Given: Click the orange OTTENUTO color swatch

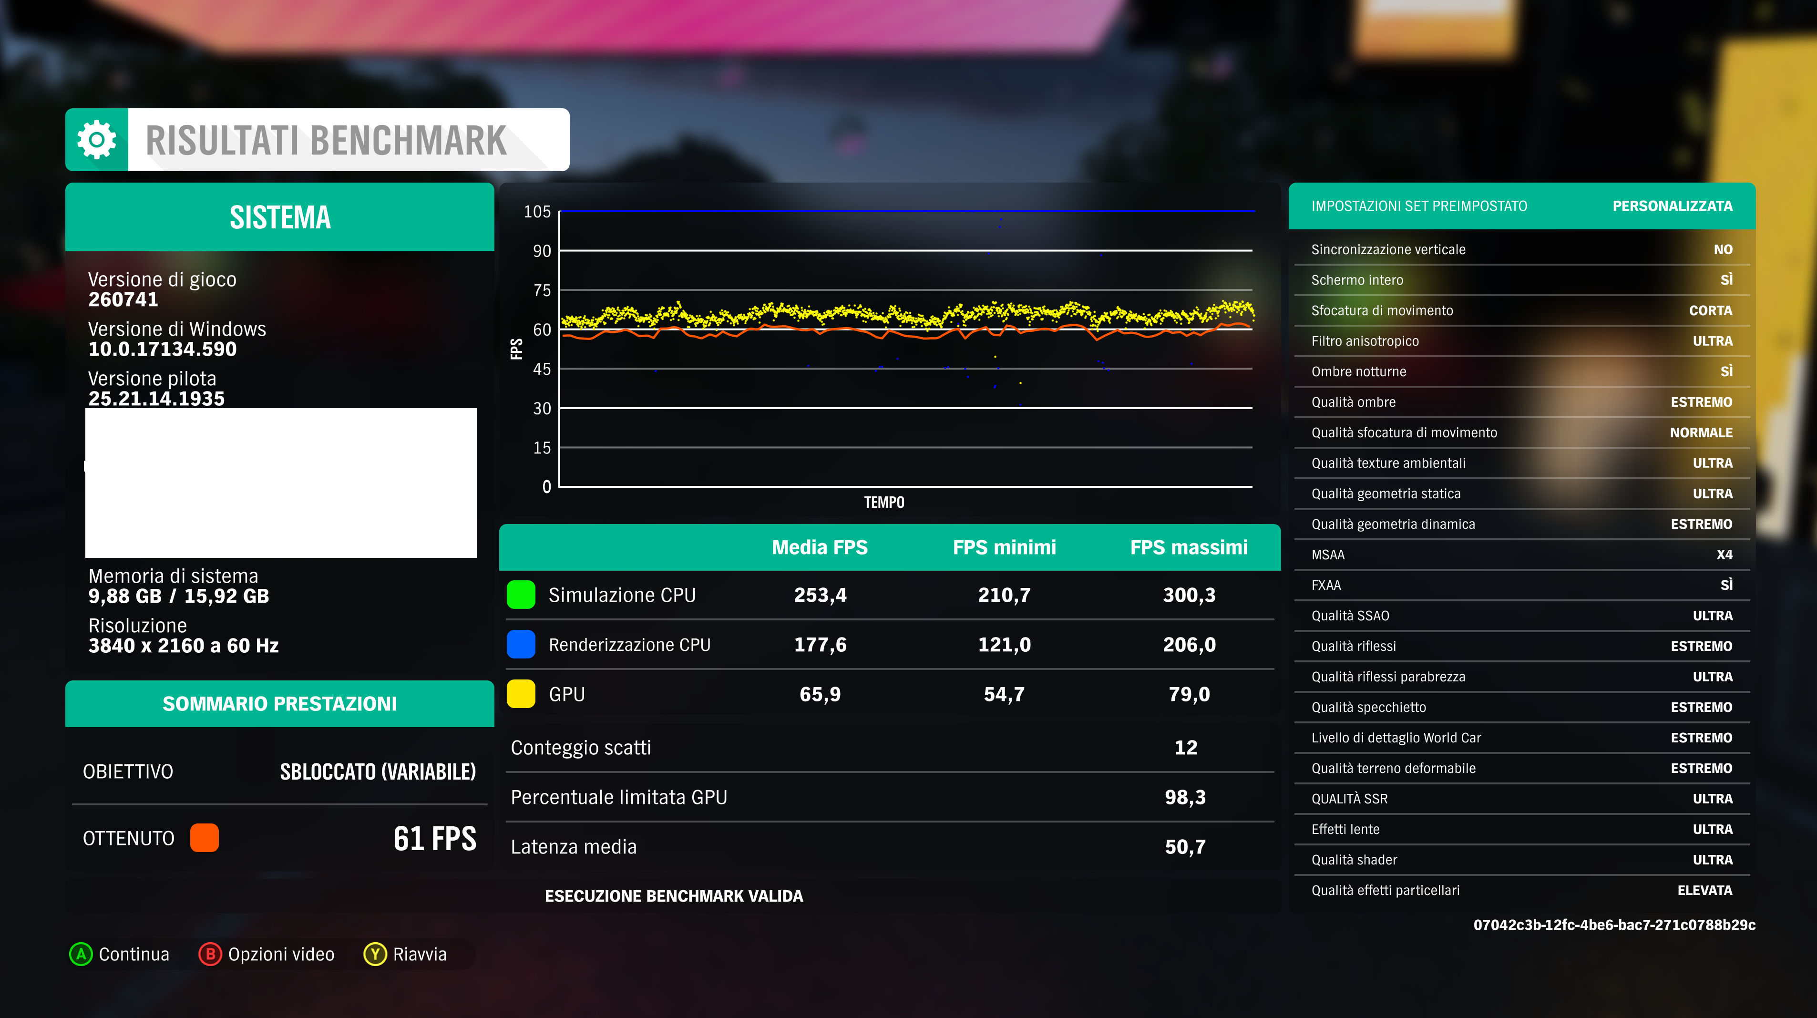Looking at the screenshot, I should pyautogui.click(x=205, y=838).
